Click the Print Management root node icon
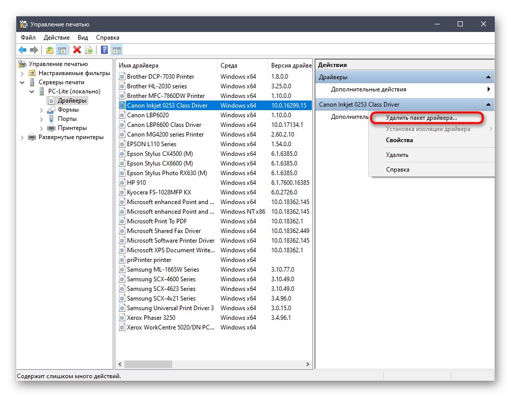The height and width of the screenshot is (397, 511). pos(22,64)
